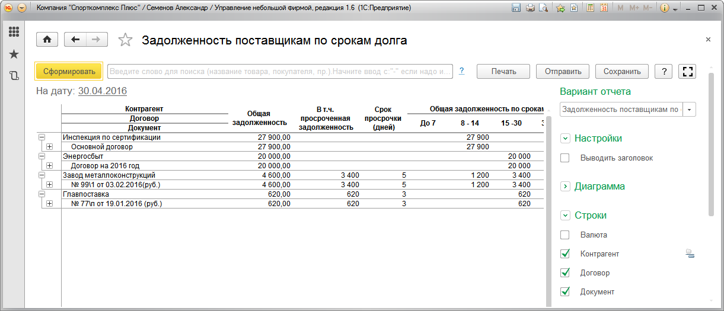Click the M memory button
724x311 pixels.
click(x=620, y=8)
